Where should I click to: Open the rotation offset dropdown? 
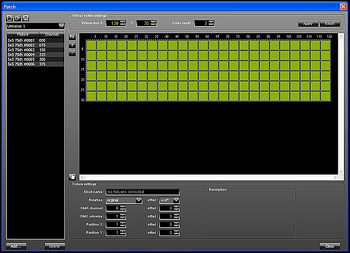click(176, 200)
